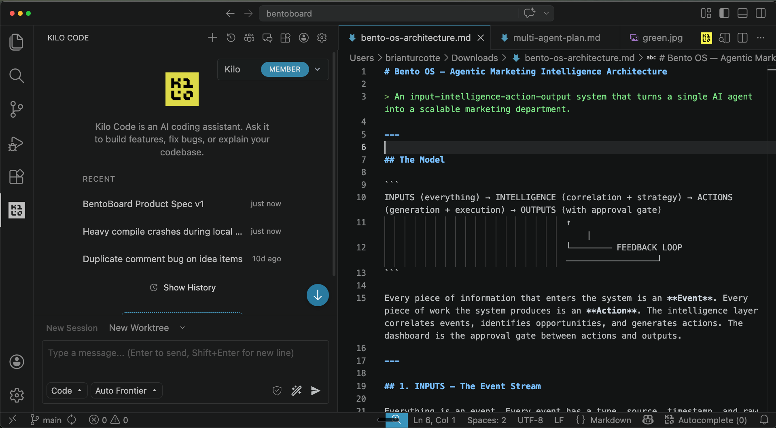This screenshot has width=776, height=428.
Task: Open Kilo Code settings gear
Action: click(x=322, y=38)
